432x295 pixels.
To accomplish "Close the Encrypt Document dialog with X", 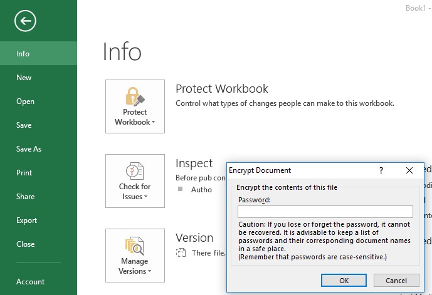I will click(x=409, y=170).
